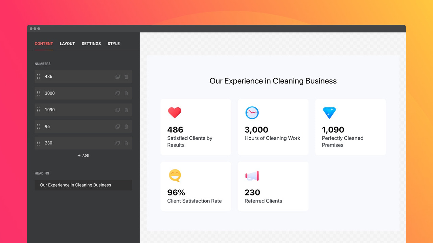Viewport: 433px width, 243px height.
Task: Duplicate the 230 number item
Action: pos(117,143)
